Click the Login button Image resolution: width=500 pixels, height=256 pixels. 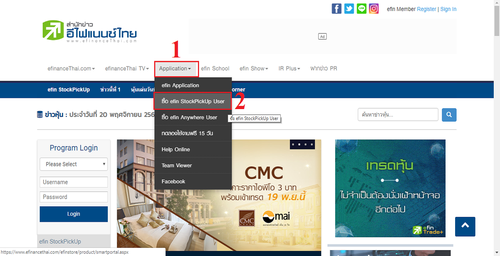coord(74,214)
